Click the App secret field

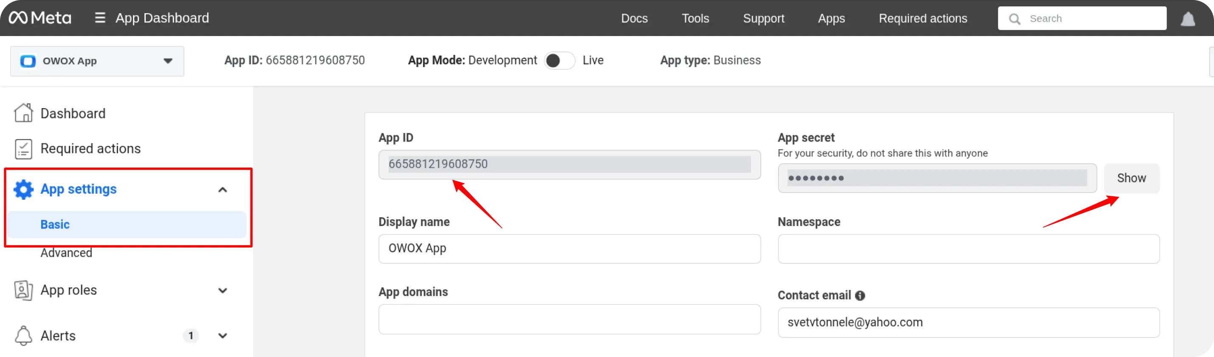pyautogui.click(x=937, y=178)
